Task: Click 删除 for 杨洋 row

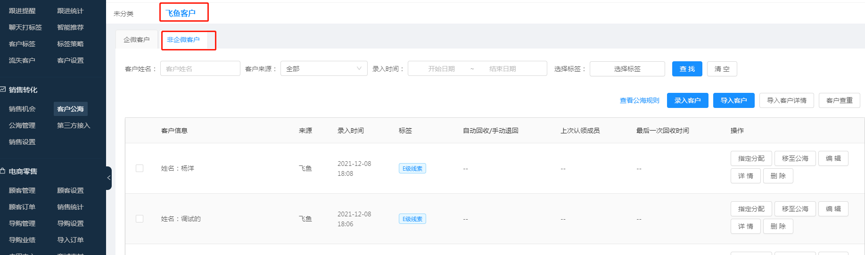Action: (x=778, y=176)
